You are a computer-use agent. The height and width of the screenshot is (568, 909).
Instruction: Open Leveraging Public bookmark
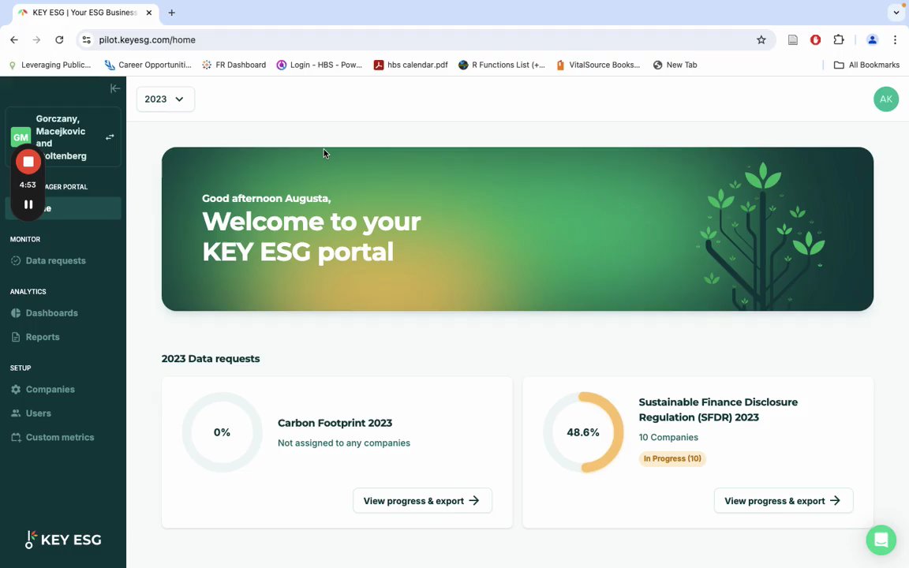(x=50, y=65)
